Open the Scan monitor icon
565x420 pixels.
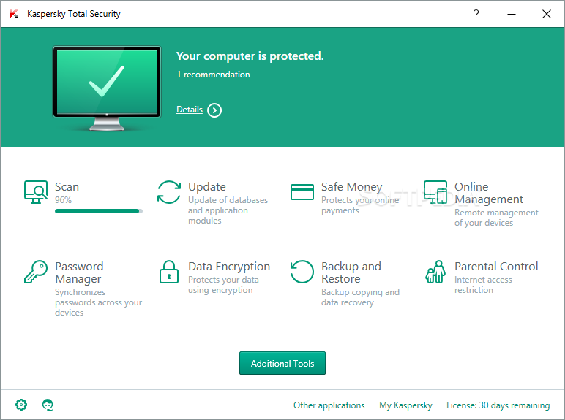click(x=36, y=192)
